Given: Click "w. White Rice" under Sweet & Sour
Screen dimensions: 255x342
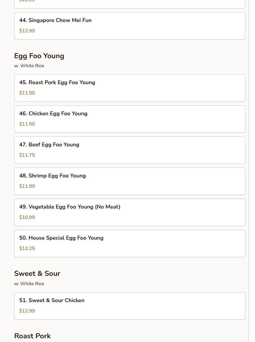Looking at the screenshot, I should (x=29, y=284).
